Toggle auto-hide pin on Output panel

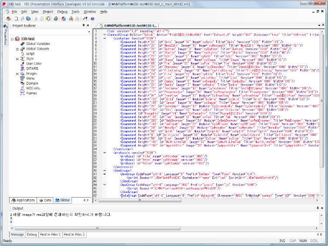(x=318, y=209)
